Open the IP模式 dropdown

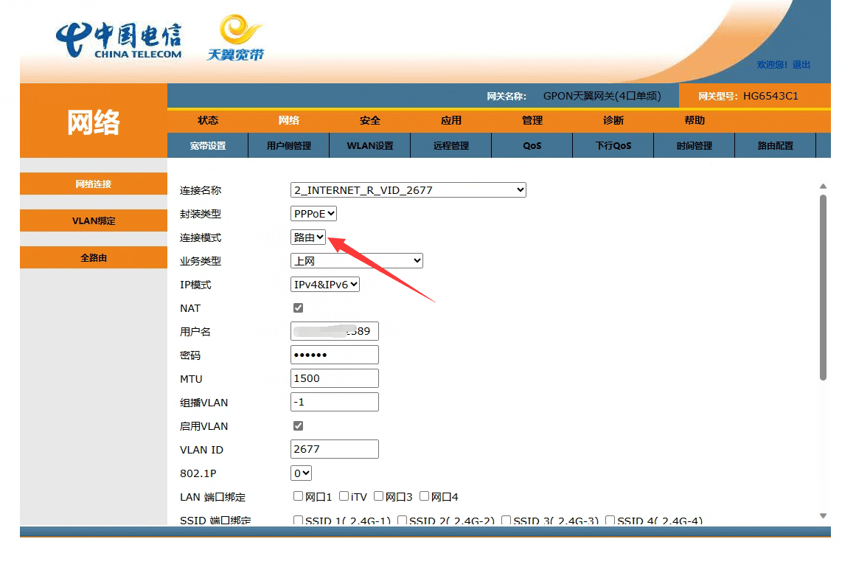(x=325, y=285)
